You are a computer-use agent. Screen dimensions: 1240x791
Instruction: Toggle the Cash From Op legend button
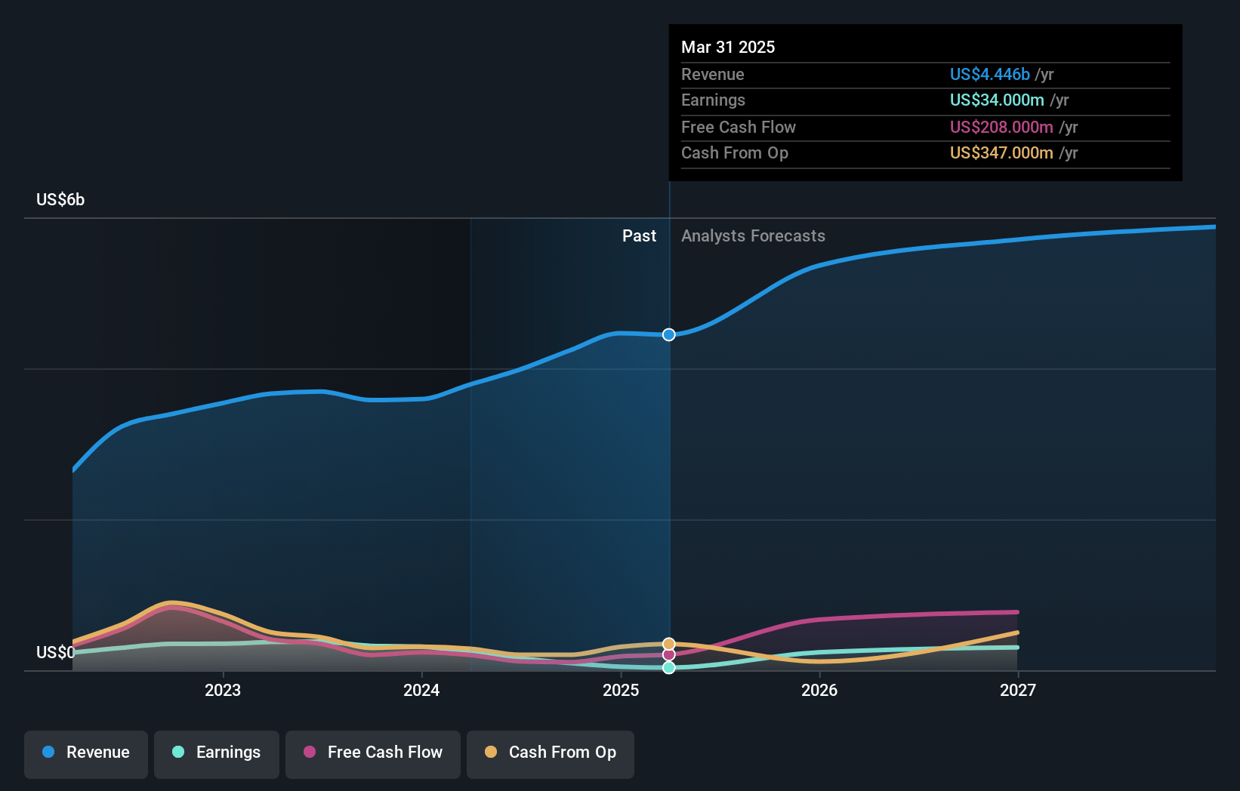click(x=551, y=754)
